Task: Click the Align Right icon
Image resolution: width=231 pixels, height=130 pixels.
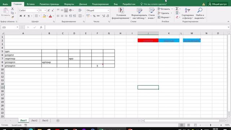Action: (x=66, y=16)
